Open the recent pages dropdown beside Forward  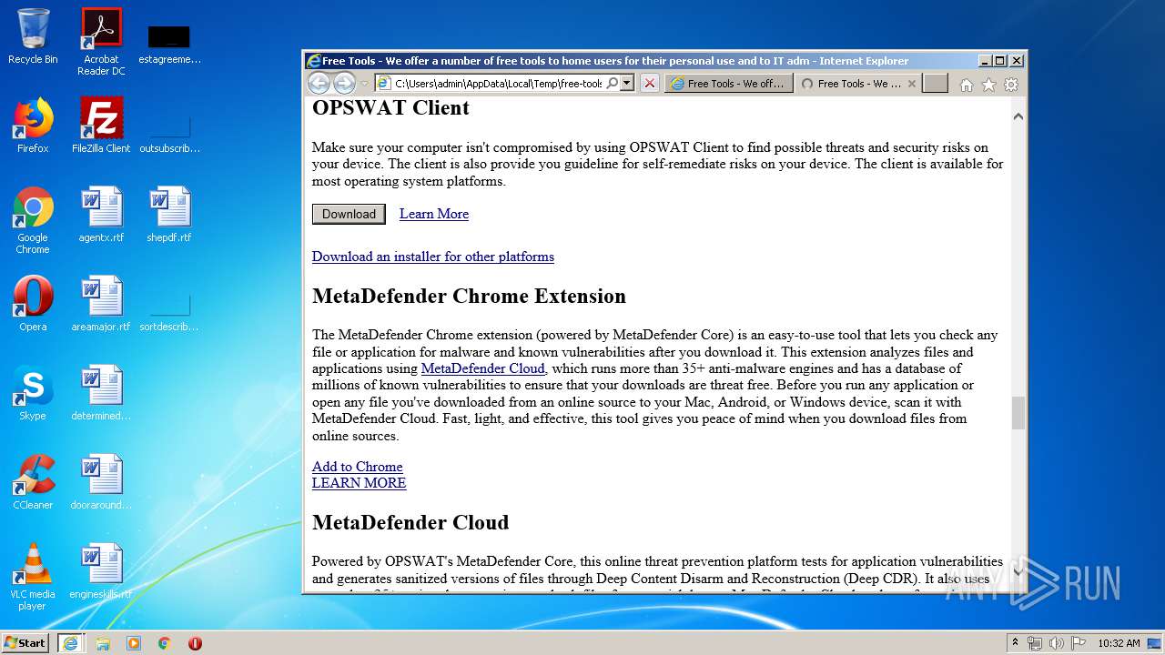click(x=364, y=84)
